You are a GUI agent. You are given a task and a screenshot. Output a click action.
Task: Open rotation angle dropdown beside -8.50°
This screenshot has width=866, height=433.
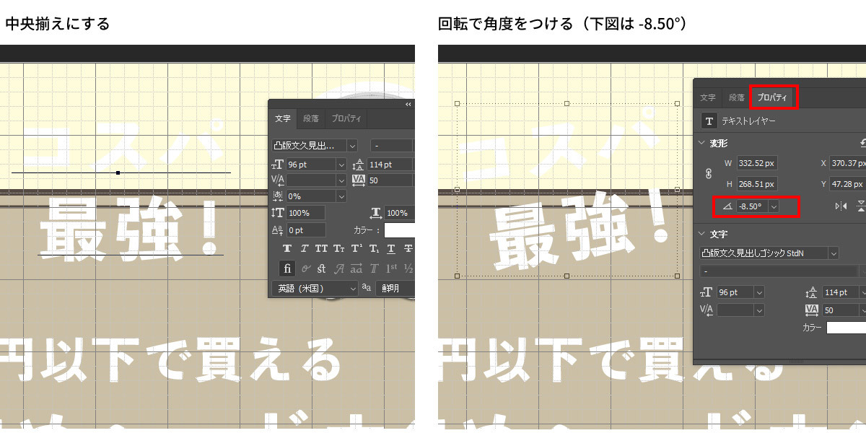point(774,206)
